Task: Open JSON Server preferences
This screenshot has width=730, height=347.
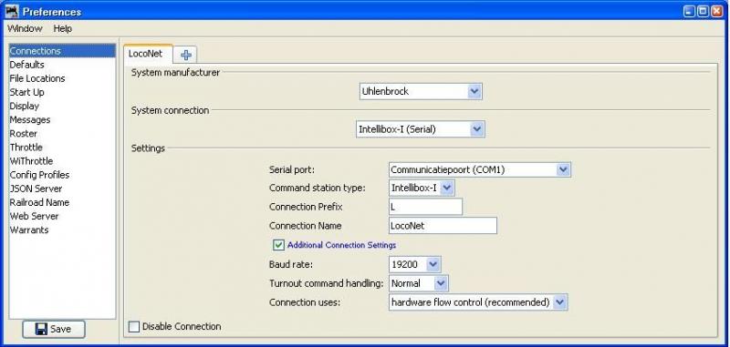Action: tap(62, 189)
